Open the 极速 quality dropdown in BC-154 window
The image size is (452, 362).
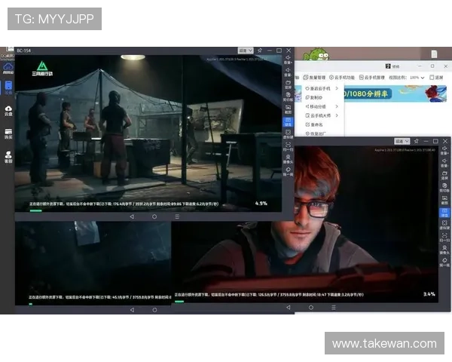(x=244, y=51)
